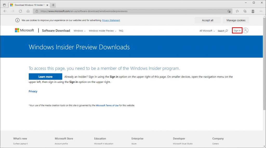Click the Microsoft logo
The image size is (266, 148).
[x=24, y=30]
